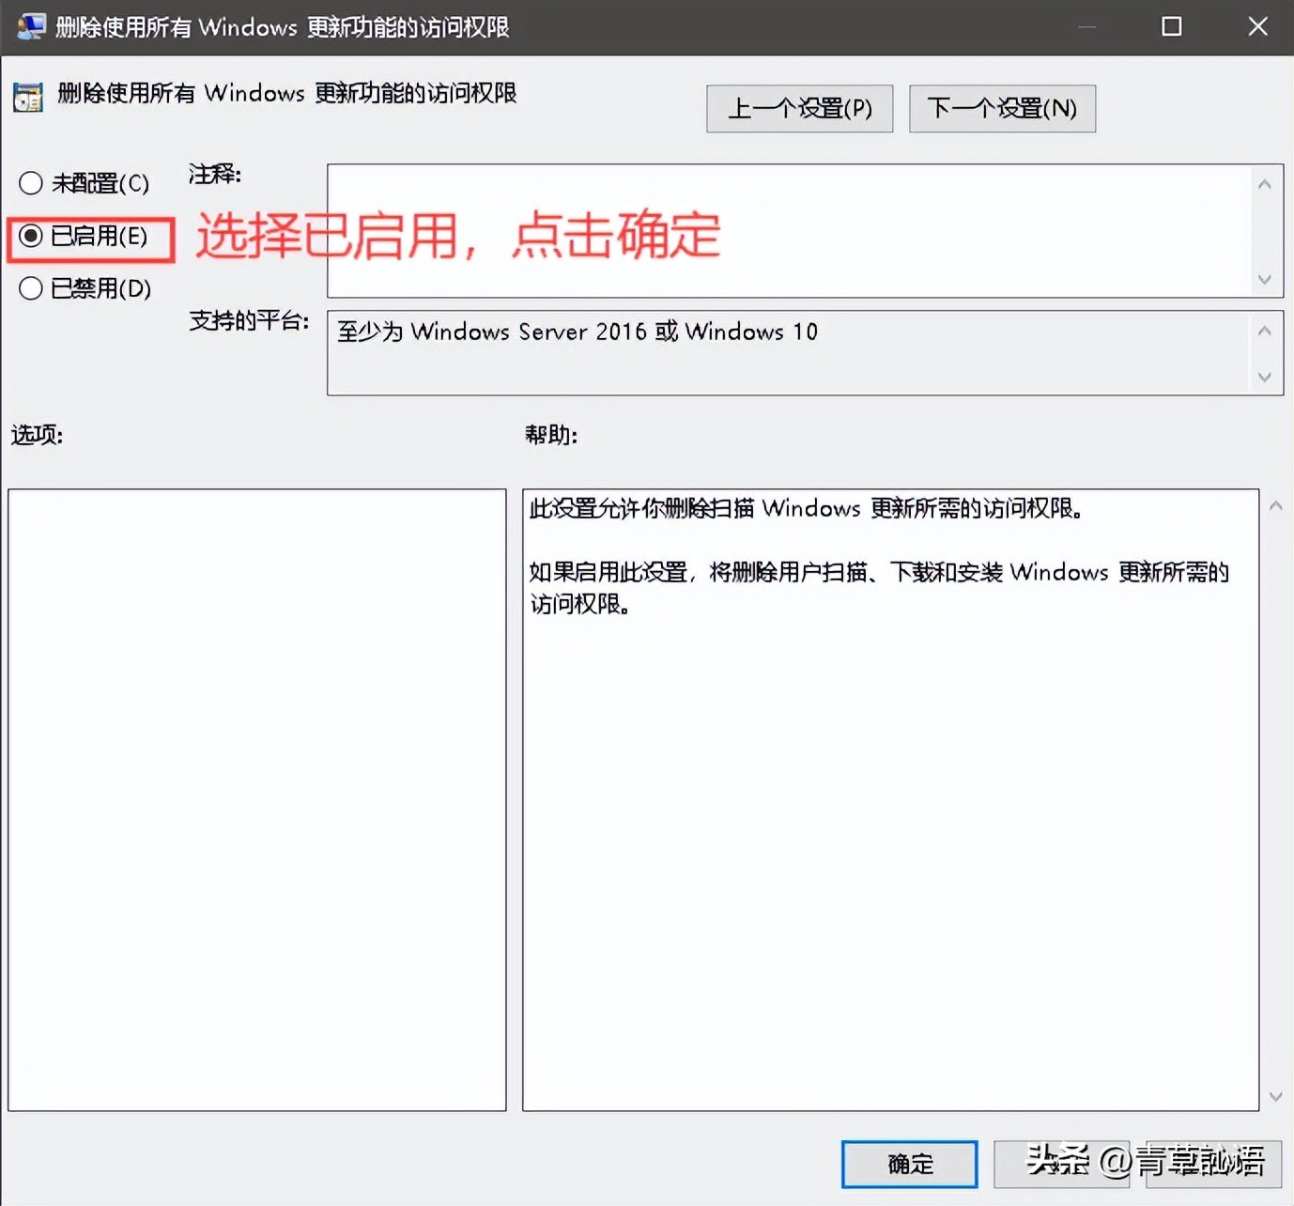The width and height of the screenshot is (1294, 1206).
Task: Click the up arrow on the 注释 box scrollbar
Action: click(1265, 184)
